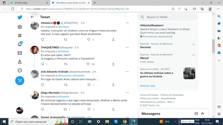Share the Athletico reply via the share icon
The image size is (223, 125).
point(113,39)
